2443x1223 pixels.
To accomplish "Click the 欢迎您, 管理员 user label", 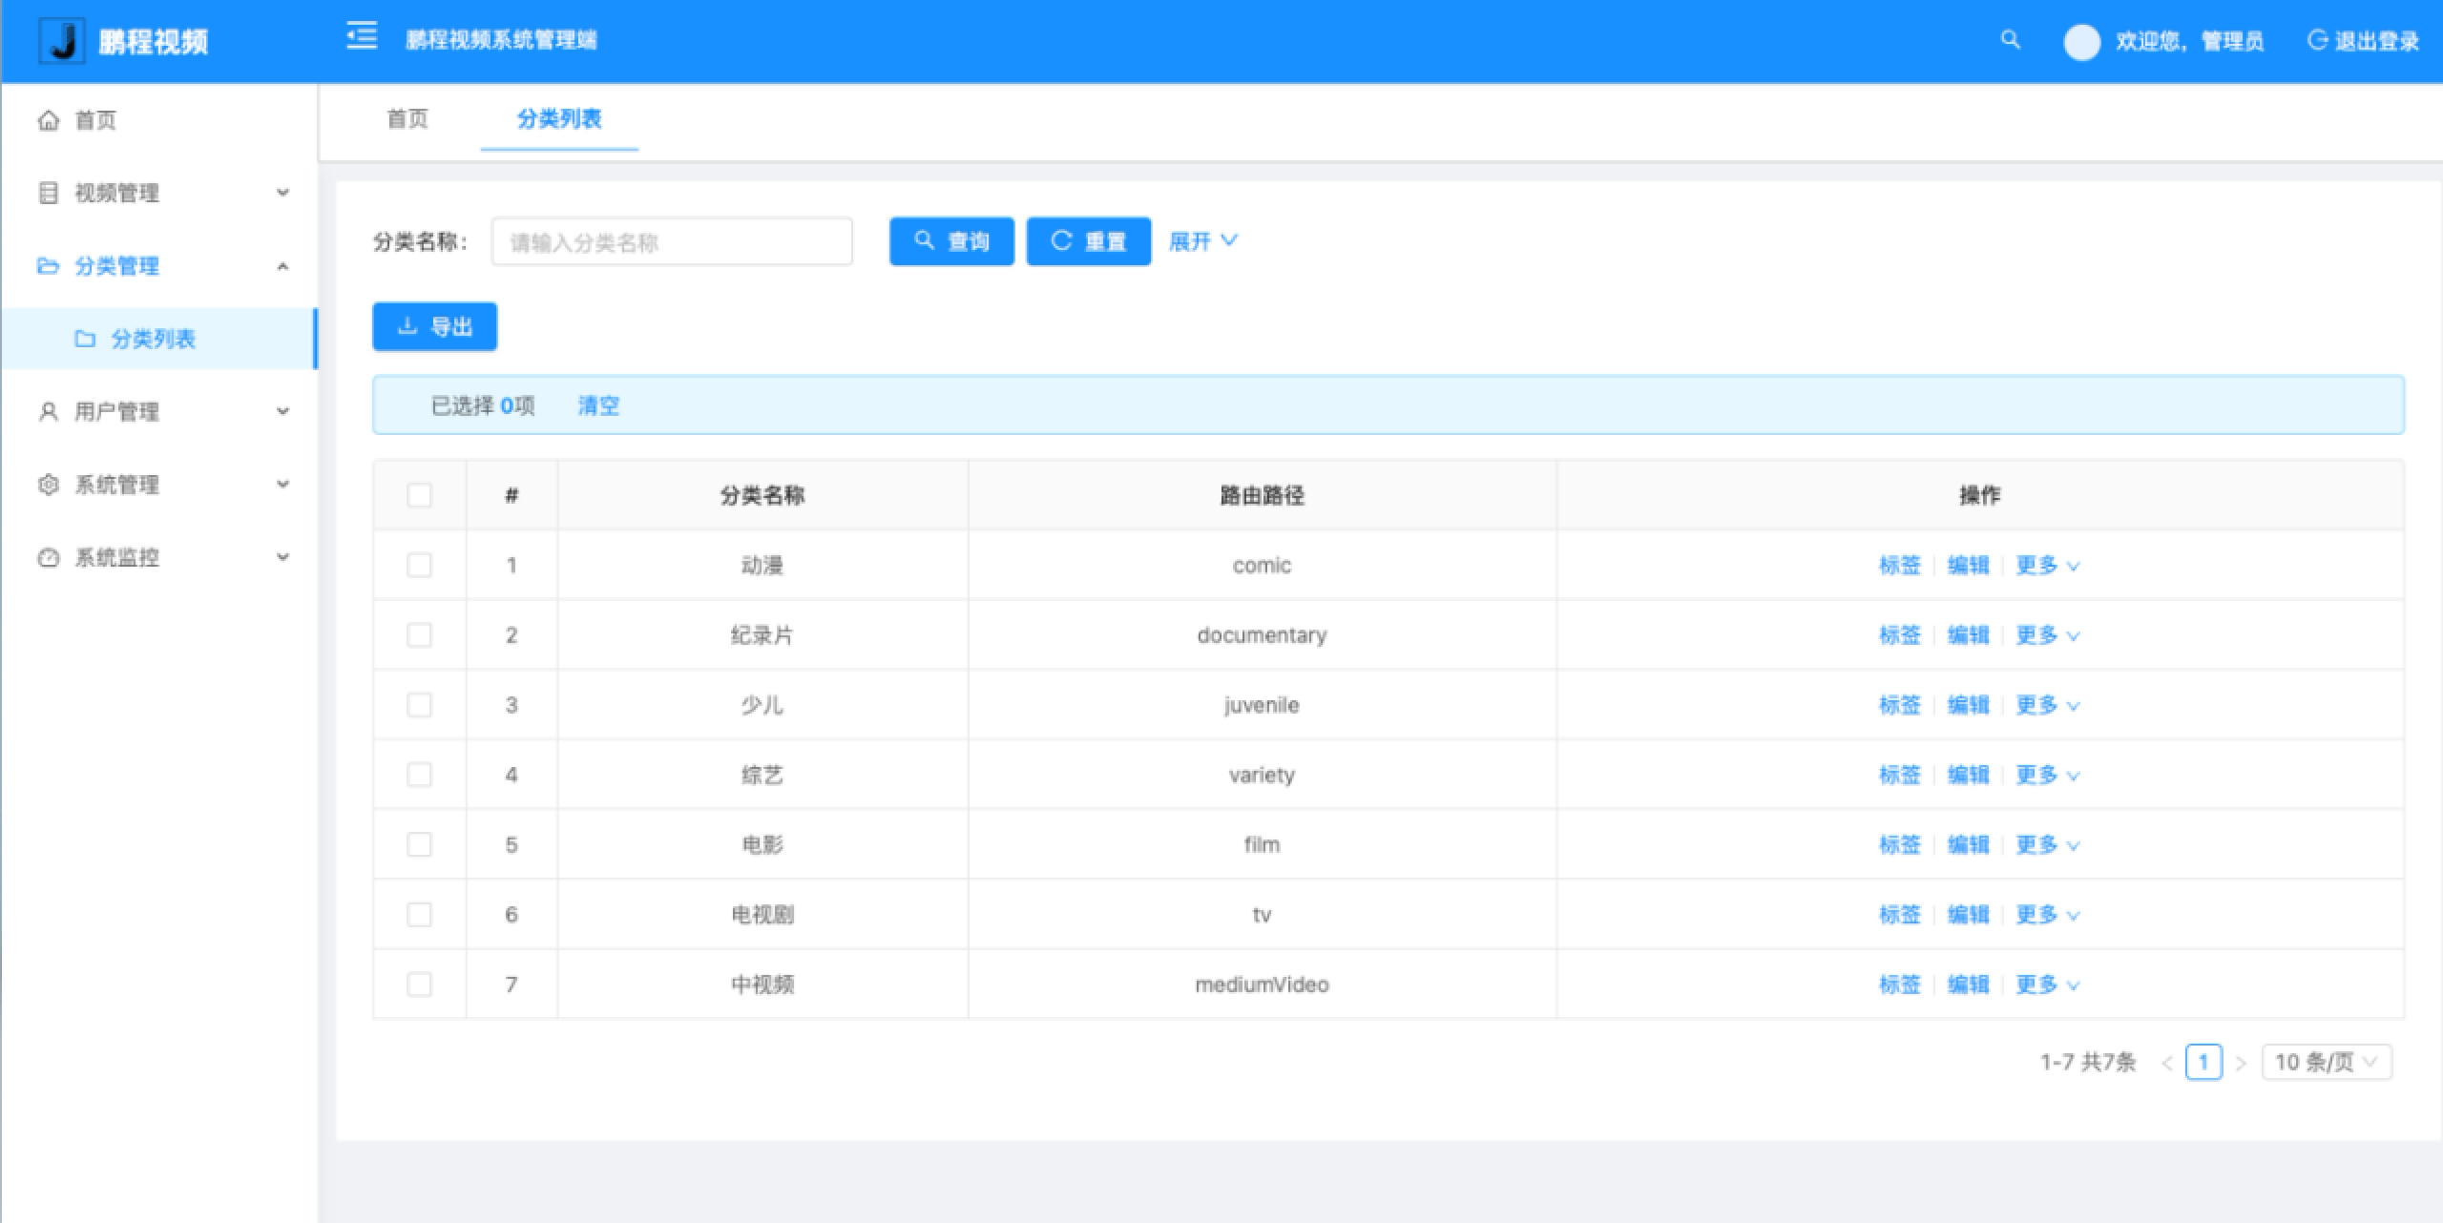I will point(2189,42).
